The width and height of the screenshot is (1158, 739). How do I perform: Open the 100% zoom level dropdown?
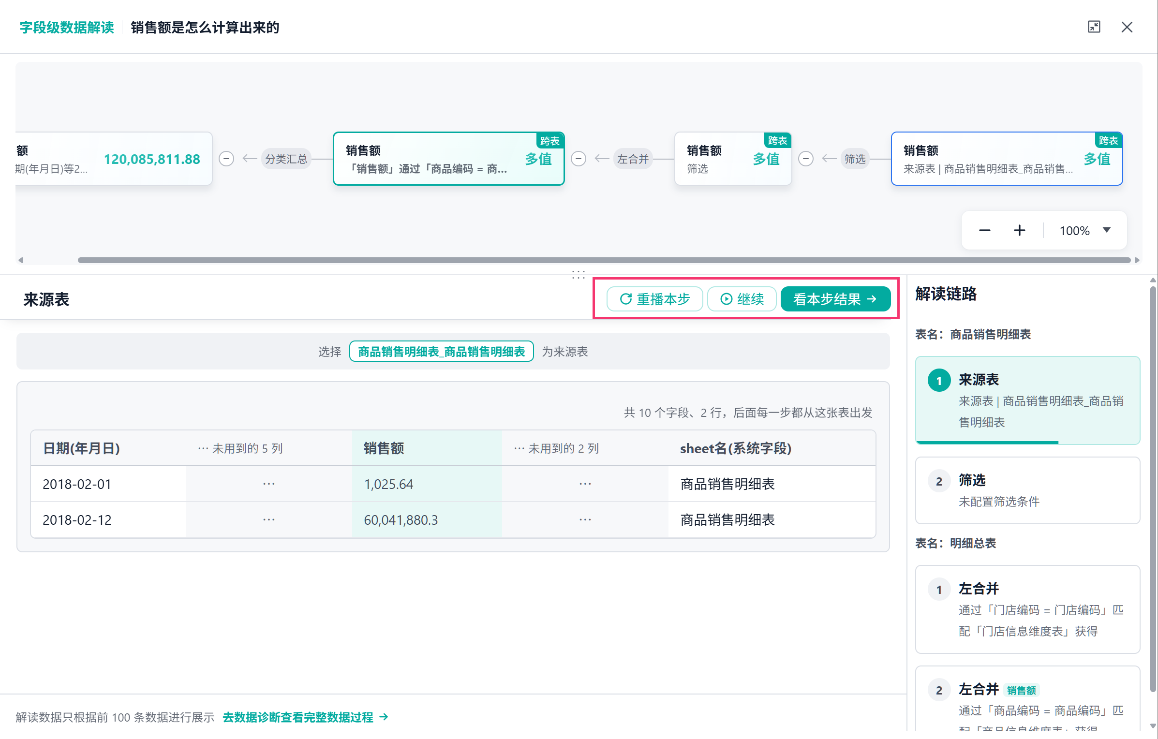click(1085, 231)
